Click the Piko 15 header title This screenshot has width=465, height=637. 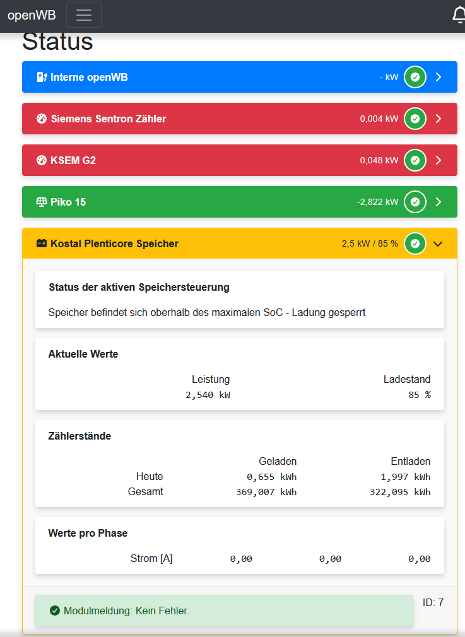[x=68, y=202]
